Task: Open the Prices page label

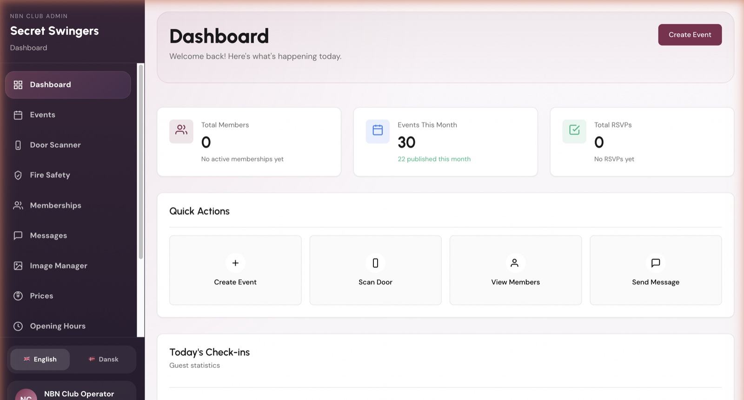Action: (41, 296)
